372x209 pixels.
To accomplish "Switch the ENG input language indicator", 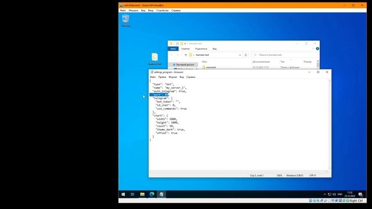I will click(x=339, y=194).
